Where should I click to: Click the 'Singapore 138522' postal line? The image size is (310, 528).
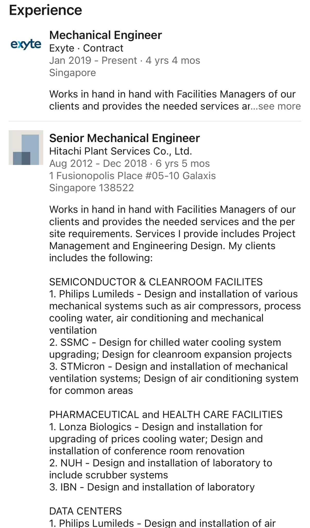(x=91, y=188)
